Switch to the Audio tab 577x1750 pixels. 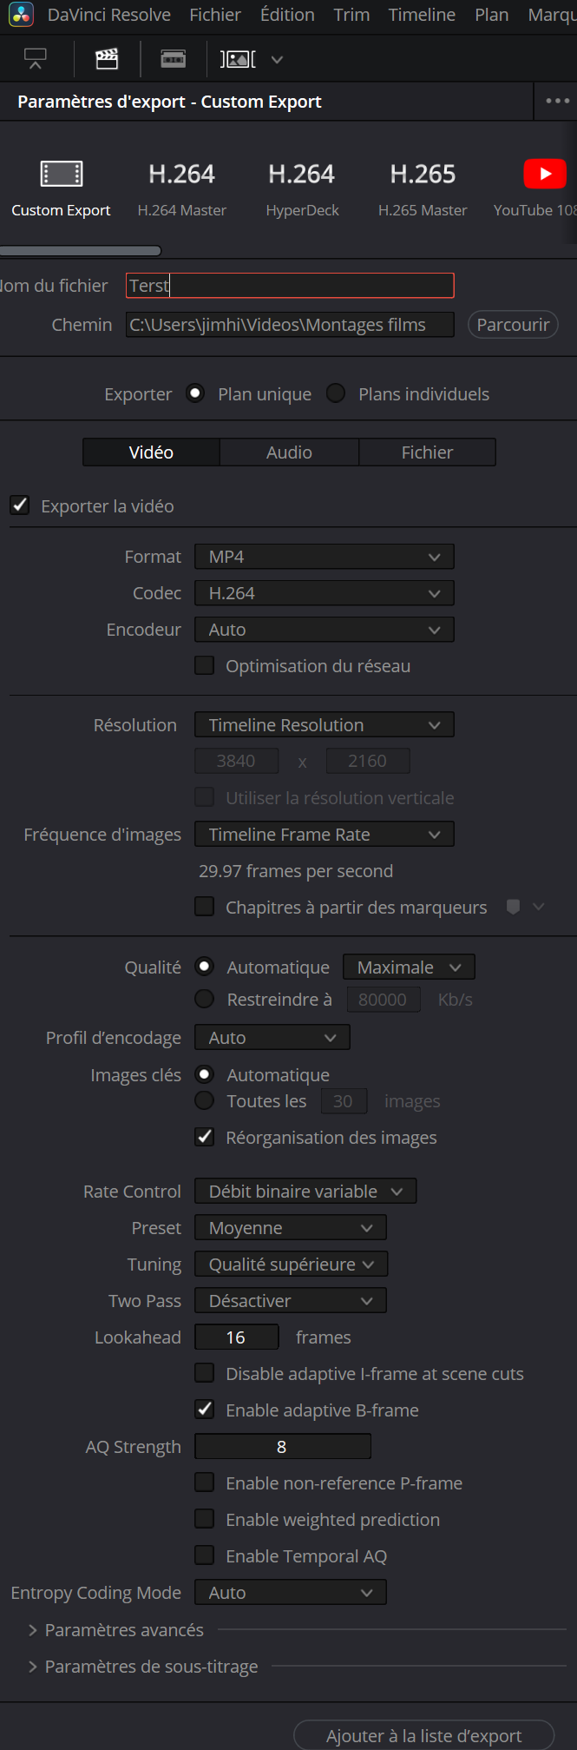pyautogui.click(x=289, y=452)
